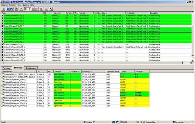This screenshot has height=124, width=195.
Task: Select element Station2/Silo/Valves_B/Ventil_4
Action: pos(75,95)
